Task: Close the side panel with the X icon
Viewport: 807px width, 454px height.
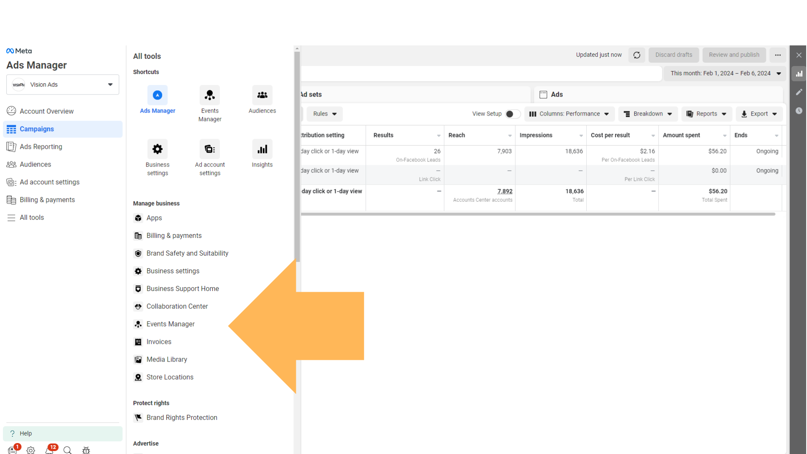Action: [799, 55]
